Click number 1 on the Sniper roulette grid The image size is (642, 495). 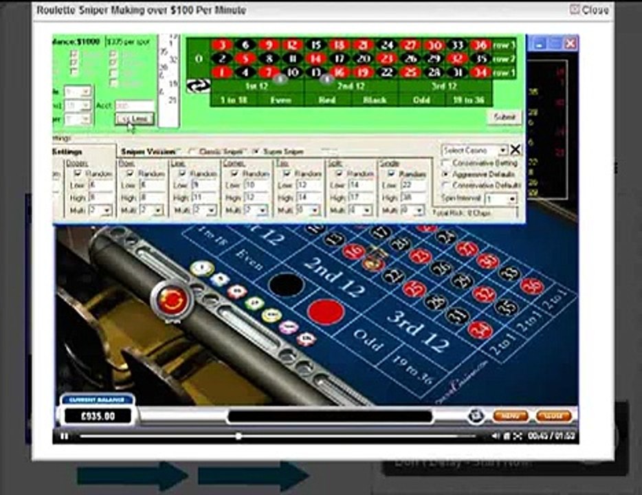coord(222,72)
